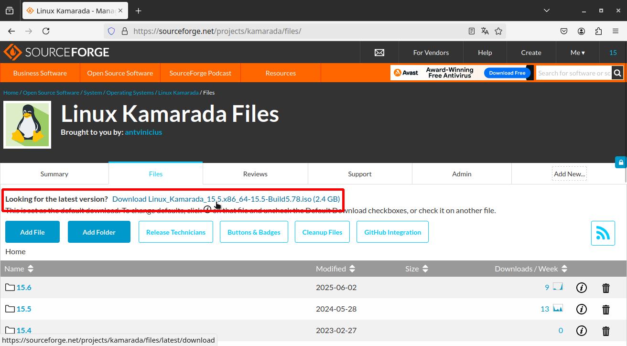Open the Pocket save icon

[x=564, y=31]
